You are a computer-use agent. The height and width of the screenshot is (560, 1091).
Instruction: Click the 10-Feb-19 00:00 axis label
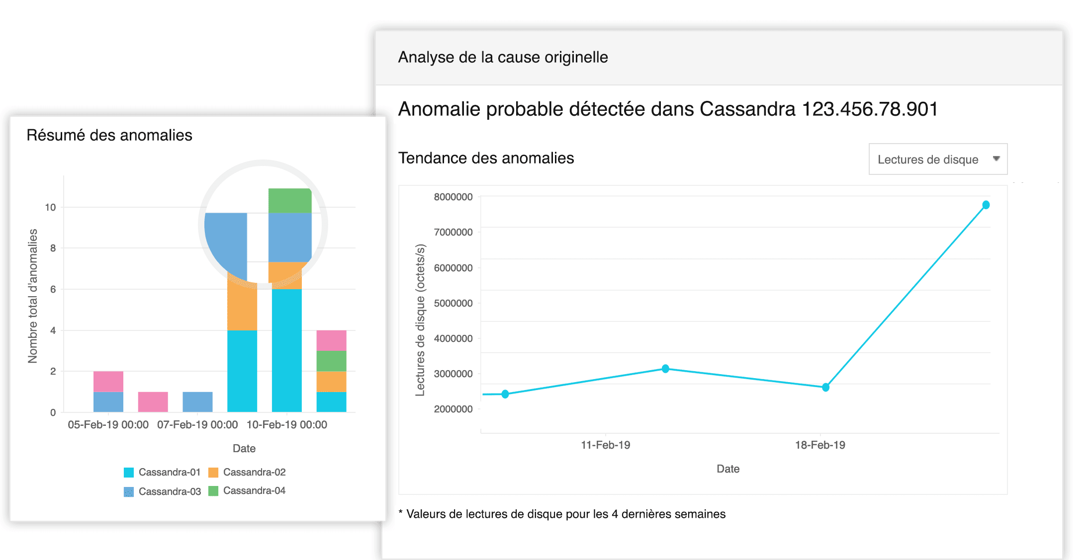point(287,425)
